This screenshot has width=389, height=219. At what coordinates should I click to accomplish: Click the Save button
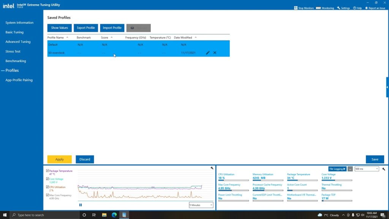point(375,159)
